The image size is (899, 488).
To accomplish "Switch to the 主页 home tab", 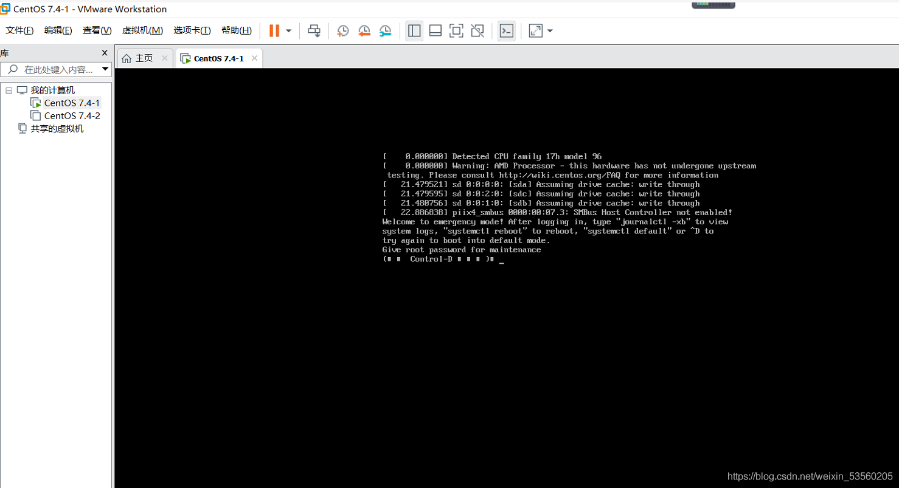I will click(x=145, y=58).
